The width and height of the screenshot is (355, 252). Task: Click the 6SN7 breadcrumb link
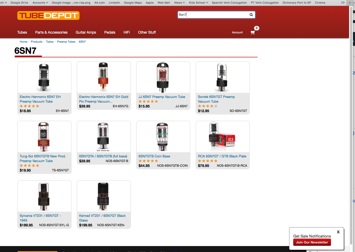pos(82,42)
